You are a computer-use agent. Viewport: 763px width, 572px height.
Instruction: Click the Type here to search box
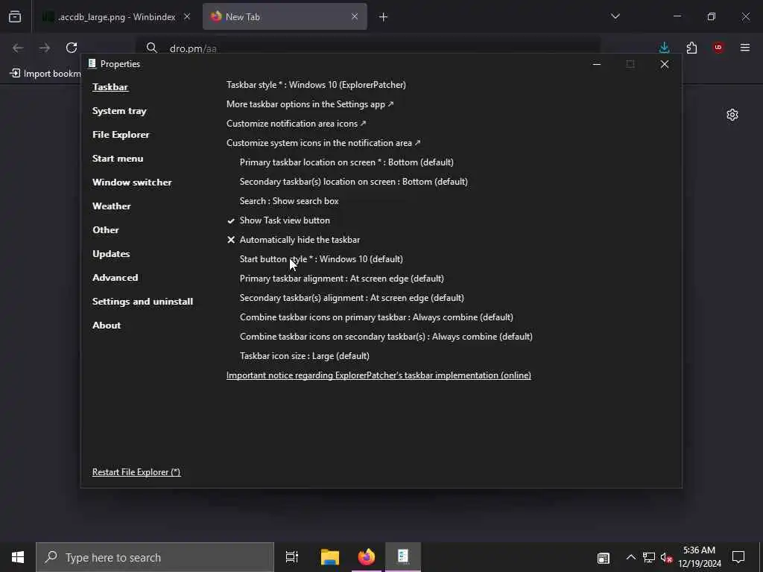click(x=155, y=557)
